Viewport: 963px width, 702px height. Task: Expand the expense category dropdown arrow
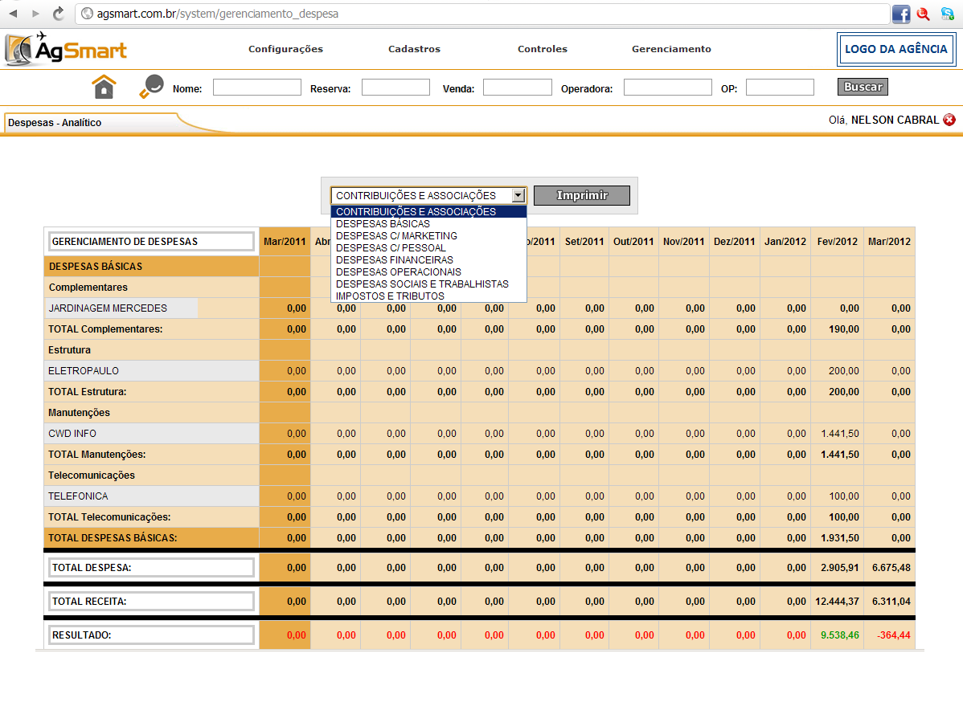click(518, 195)
